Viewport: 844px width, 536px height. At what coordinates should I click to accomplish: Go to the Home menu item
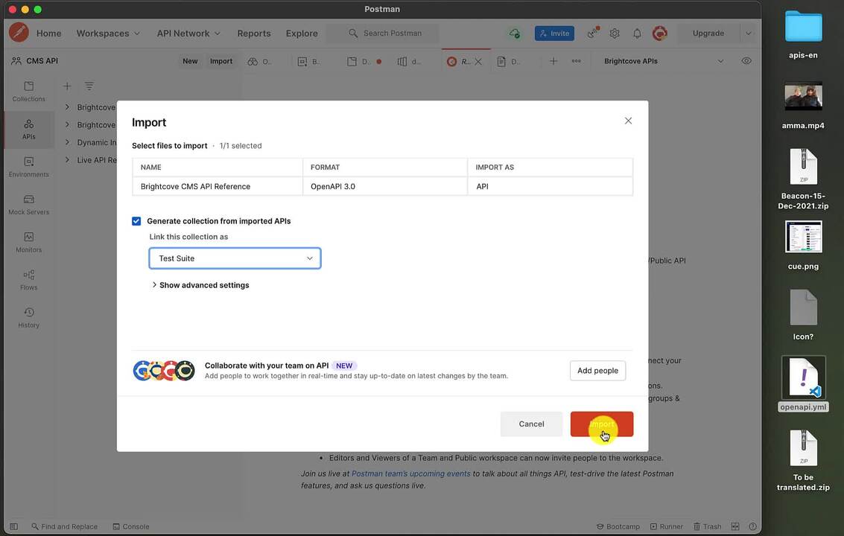(x=48, y=33)
